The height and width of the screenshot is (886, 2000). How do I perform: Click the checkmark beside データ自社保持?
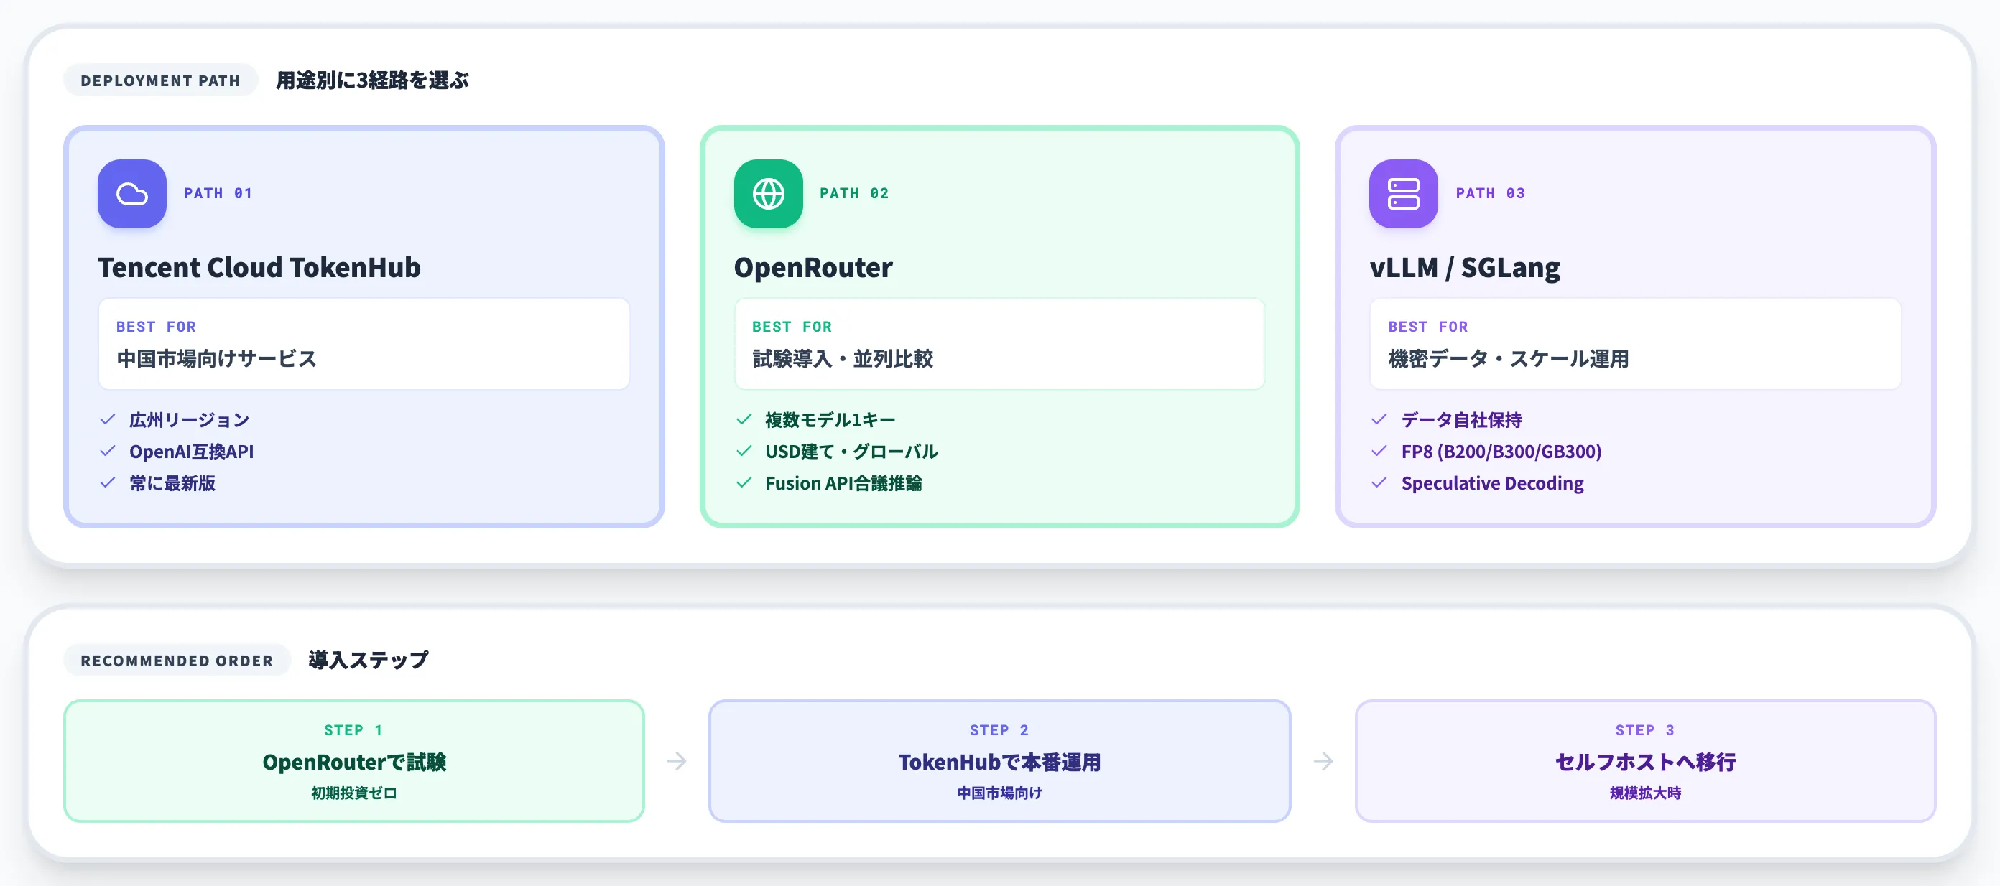[1379, 420]
